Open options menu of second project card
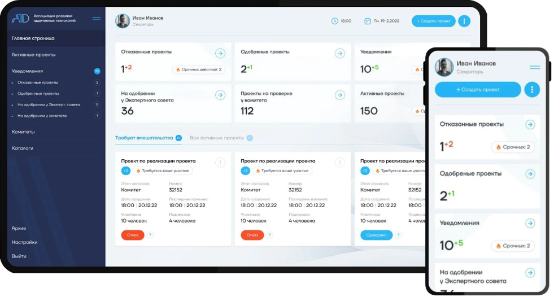Viewport: 554px width, 297px height. tap(340, 163)
